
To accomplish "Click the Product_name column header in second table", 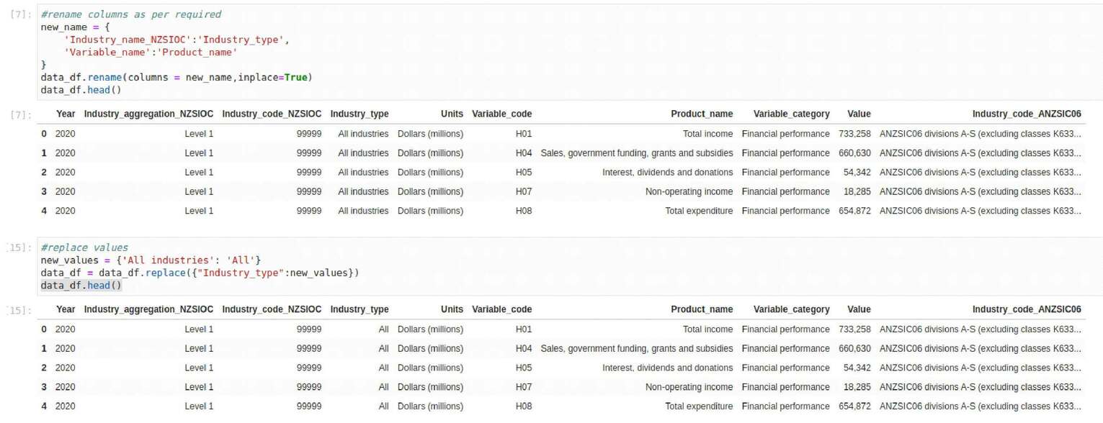I will (702, 309).
